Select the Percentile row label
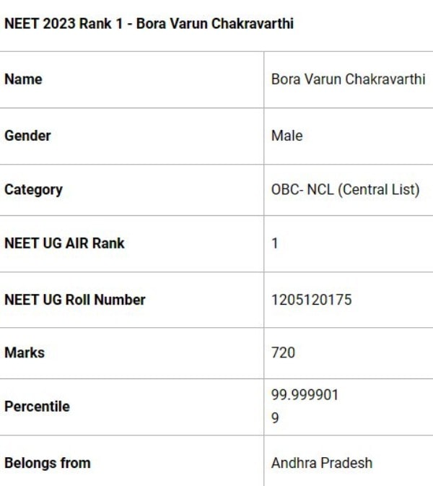433x486 pixels. 37,407
